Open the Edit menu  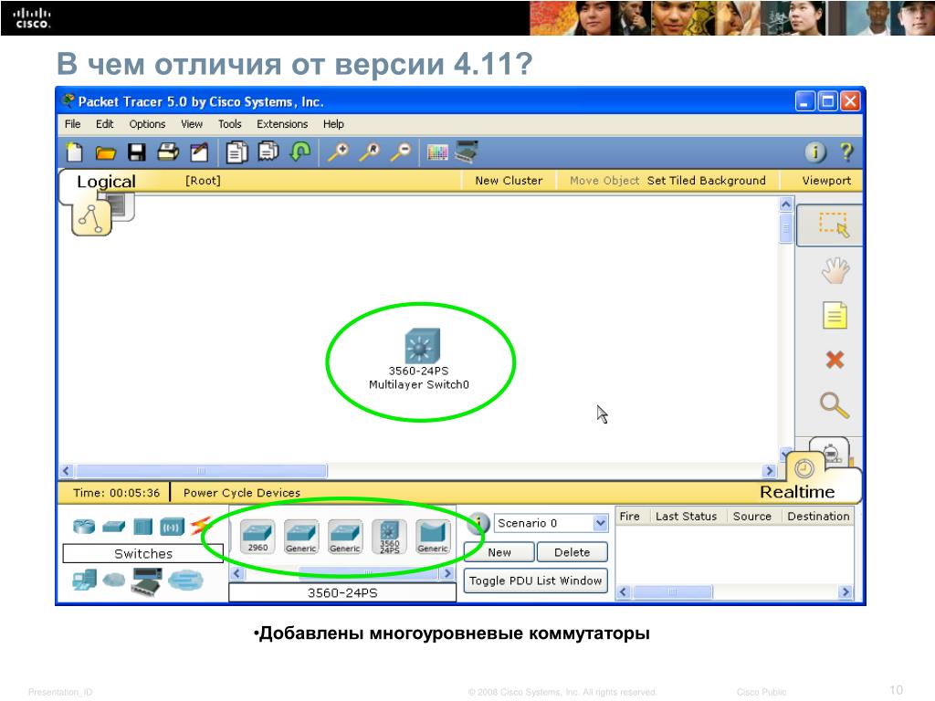104,124
